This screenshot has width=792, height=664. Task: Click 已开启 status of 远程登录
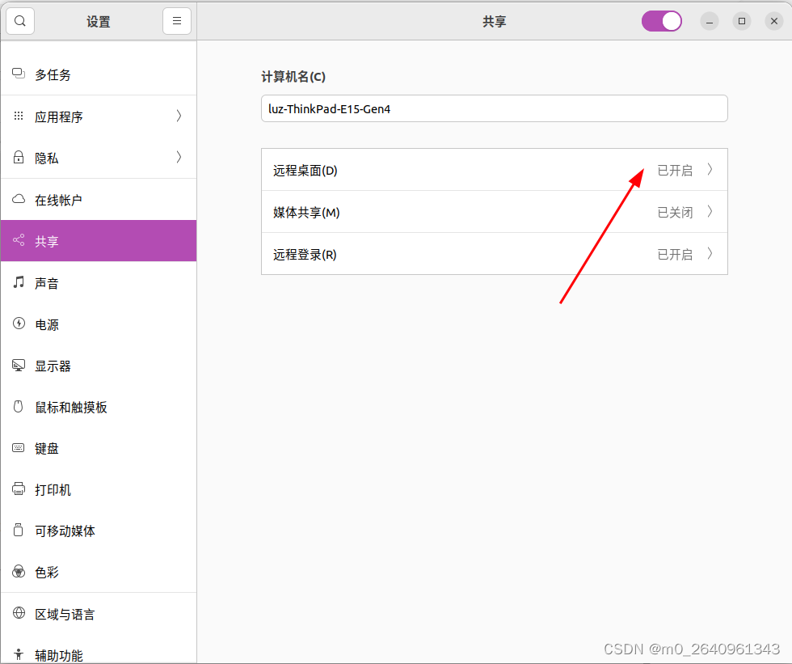pyautogui.click(x=675, y=254)
